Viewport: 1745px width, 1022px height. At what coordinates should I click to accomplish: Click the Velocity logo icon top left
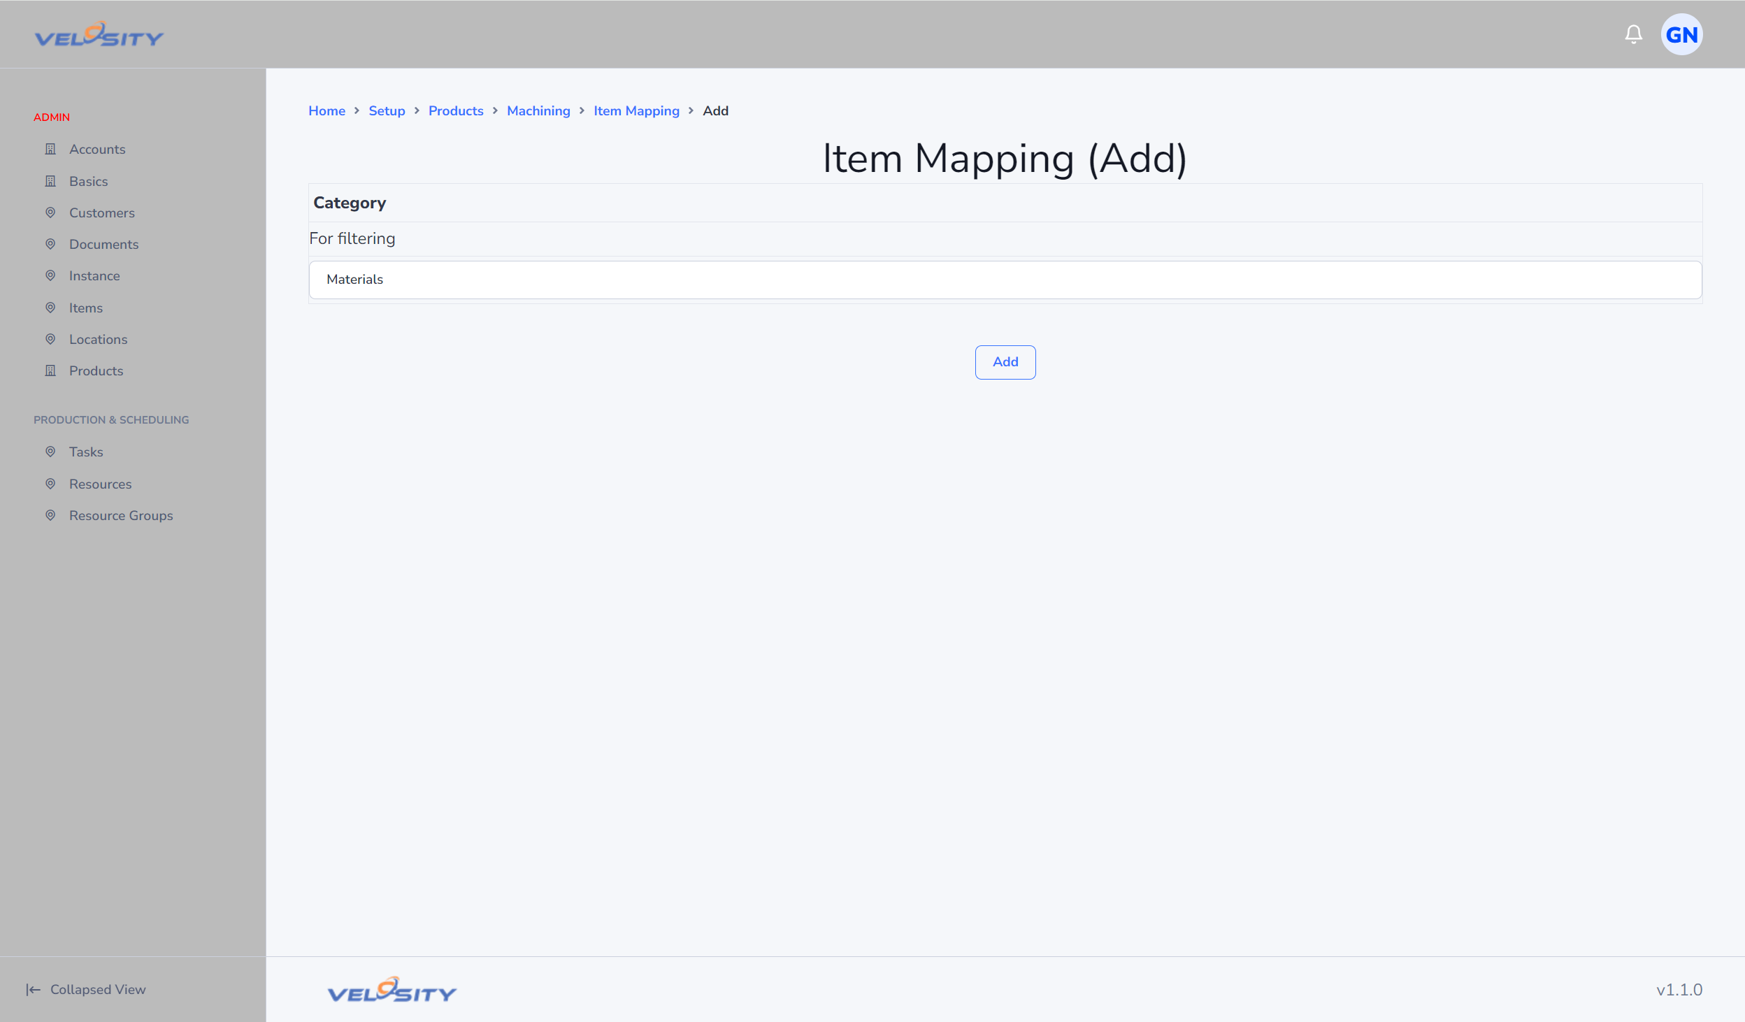click(101, 34)
